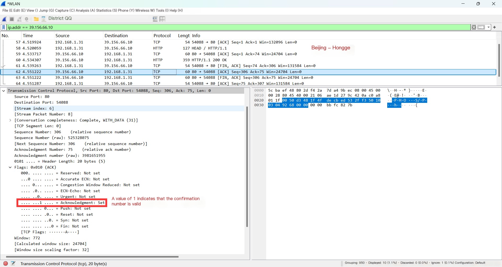Image resolution: width=502 pixels, height=267 pixels.
Task: Select the Syn: Not set flag line
Action: click(x=55, y=220)
